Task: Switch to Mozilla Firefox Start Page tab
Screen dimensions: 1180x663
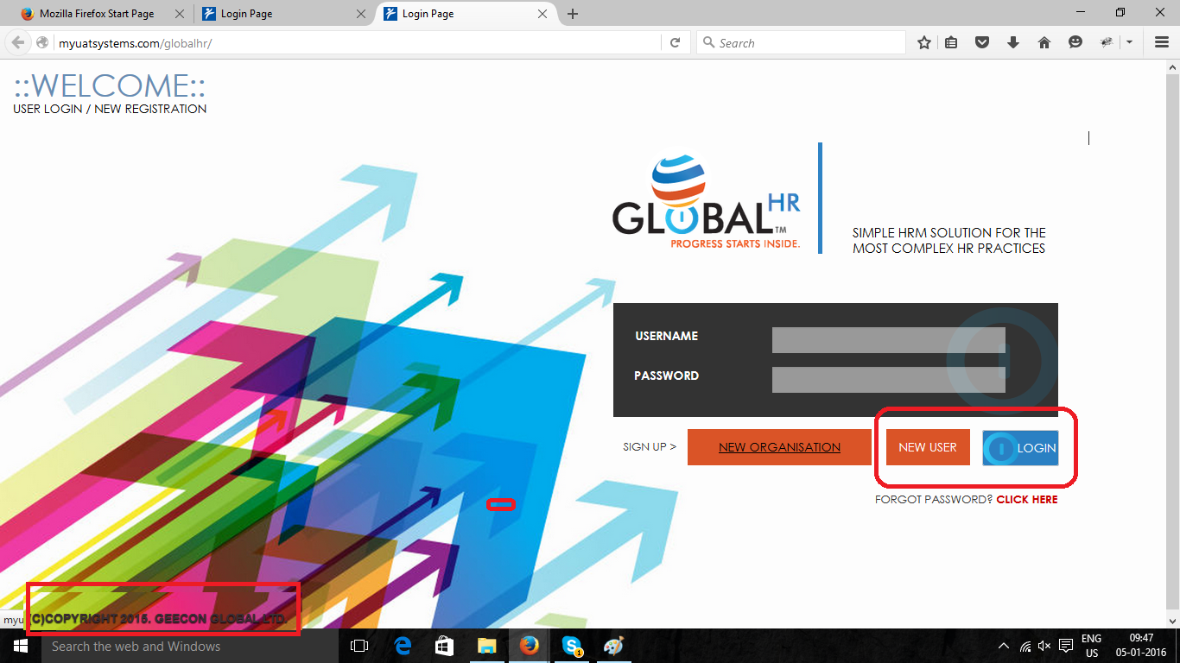Action: tap(97, 14)
